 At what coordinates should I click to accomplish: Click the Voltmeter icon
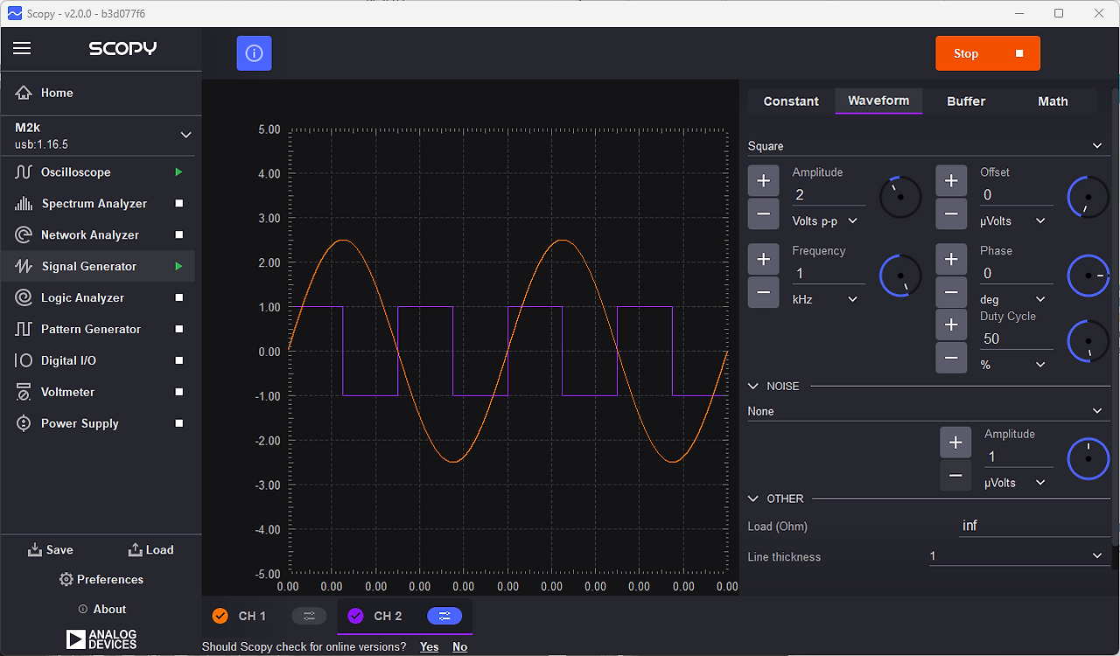coord(24,393)
